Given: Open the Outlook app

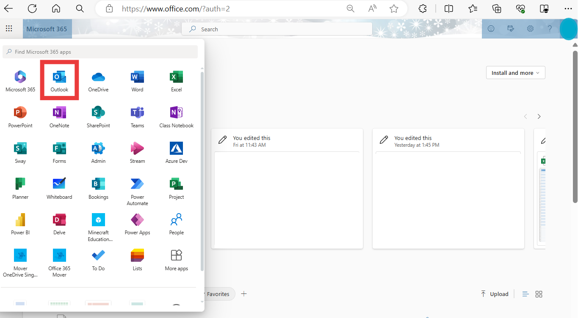Looking at the screenshot, I should (x=59, y=80).
